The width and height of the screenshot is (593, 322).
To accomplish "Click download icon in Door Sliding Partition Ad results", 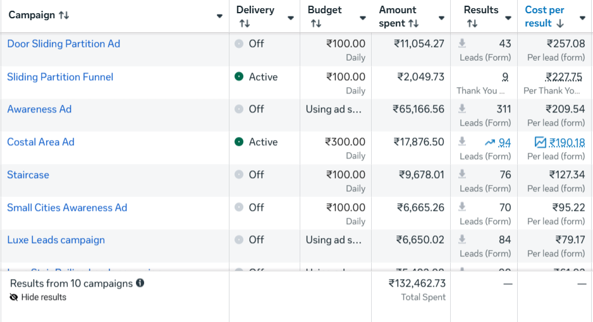I will [x=462, y=44].
